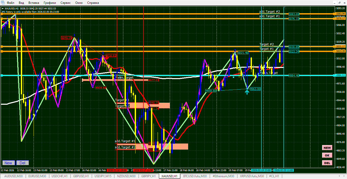Switch to the GBPUSD,H1 chart tab
This screenshot has width=347, height=179.
coord(81,176)
